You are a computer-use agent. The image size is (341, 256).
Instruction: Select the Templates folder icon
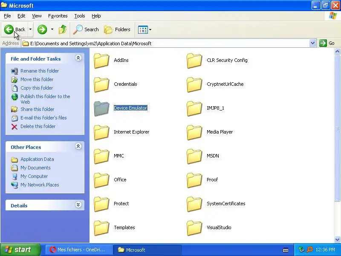[101, 228]
